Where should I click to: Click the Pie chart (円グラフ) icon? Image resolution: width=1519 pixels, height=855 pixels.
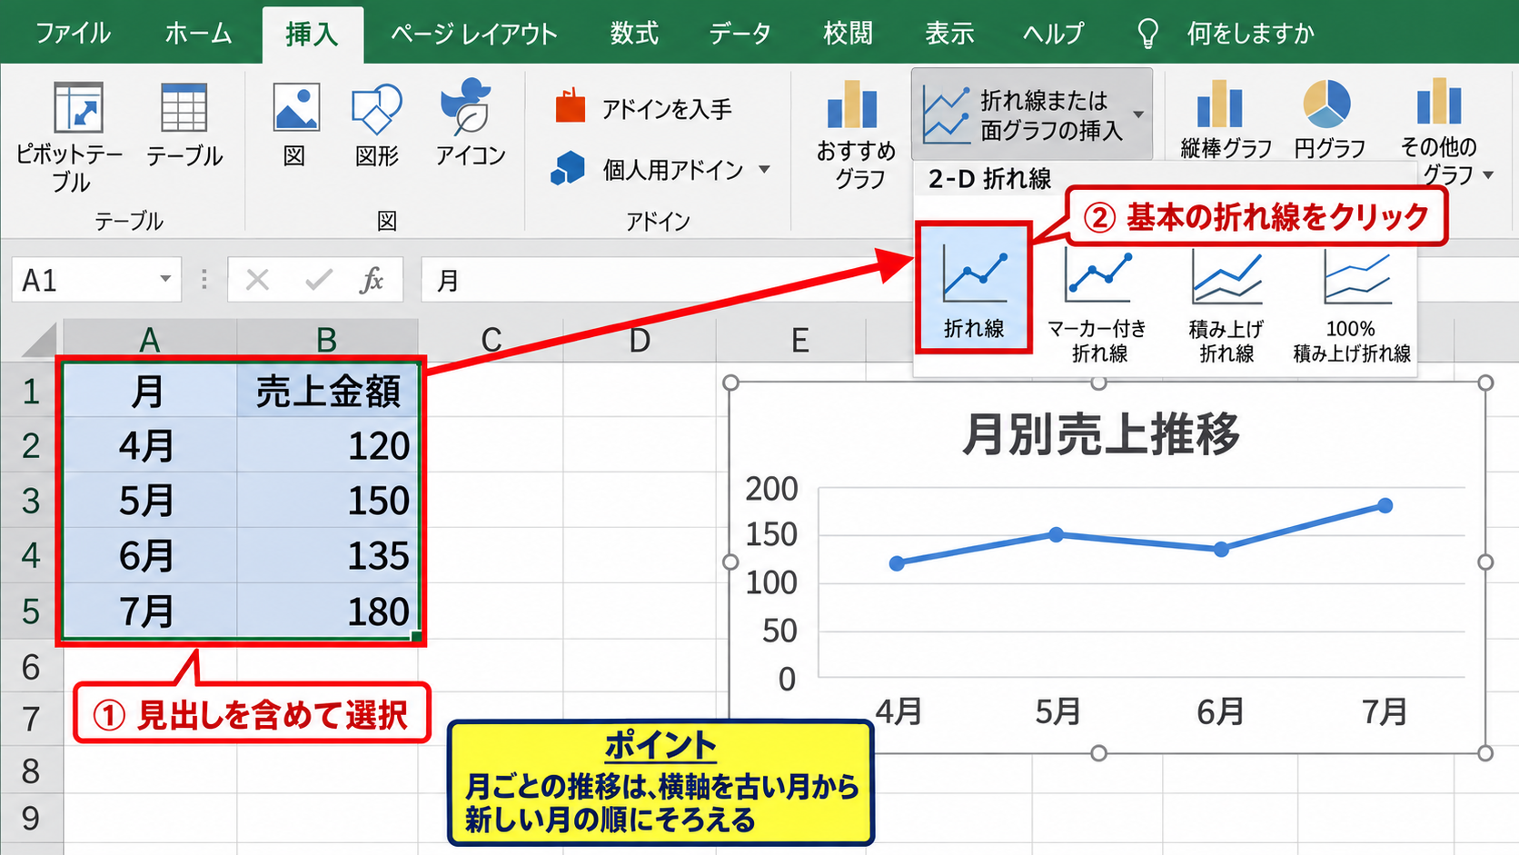1326,104
